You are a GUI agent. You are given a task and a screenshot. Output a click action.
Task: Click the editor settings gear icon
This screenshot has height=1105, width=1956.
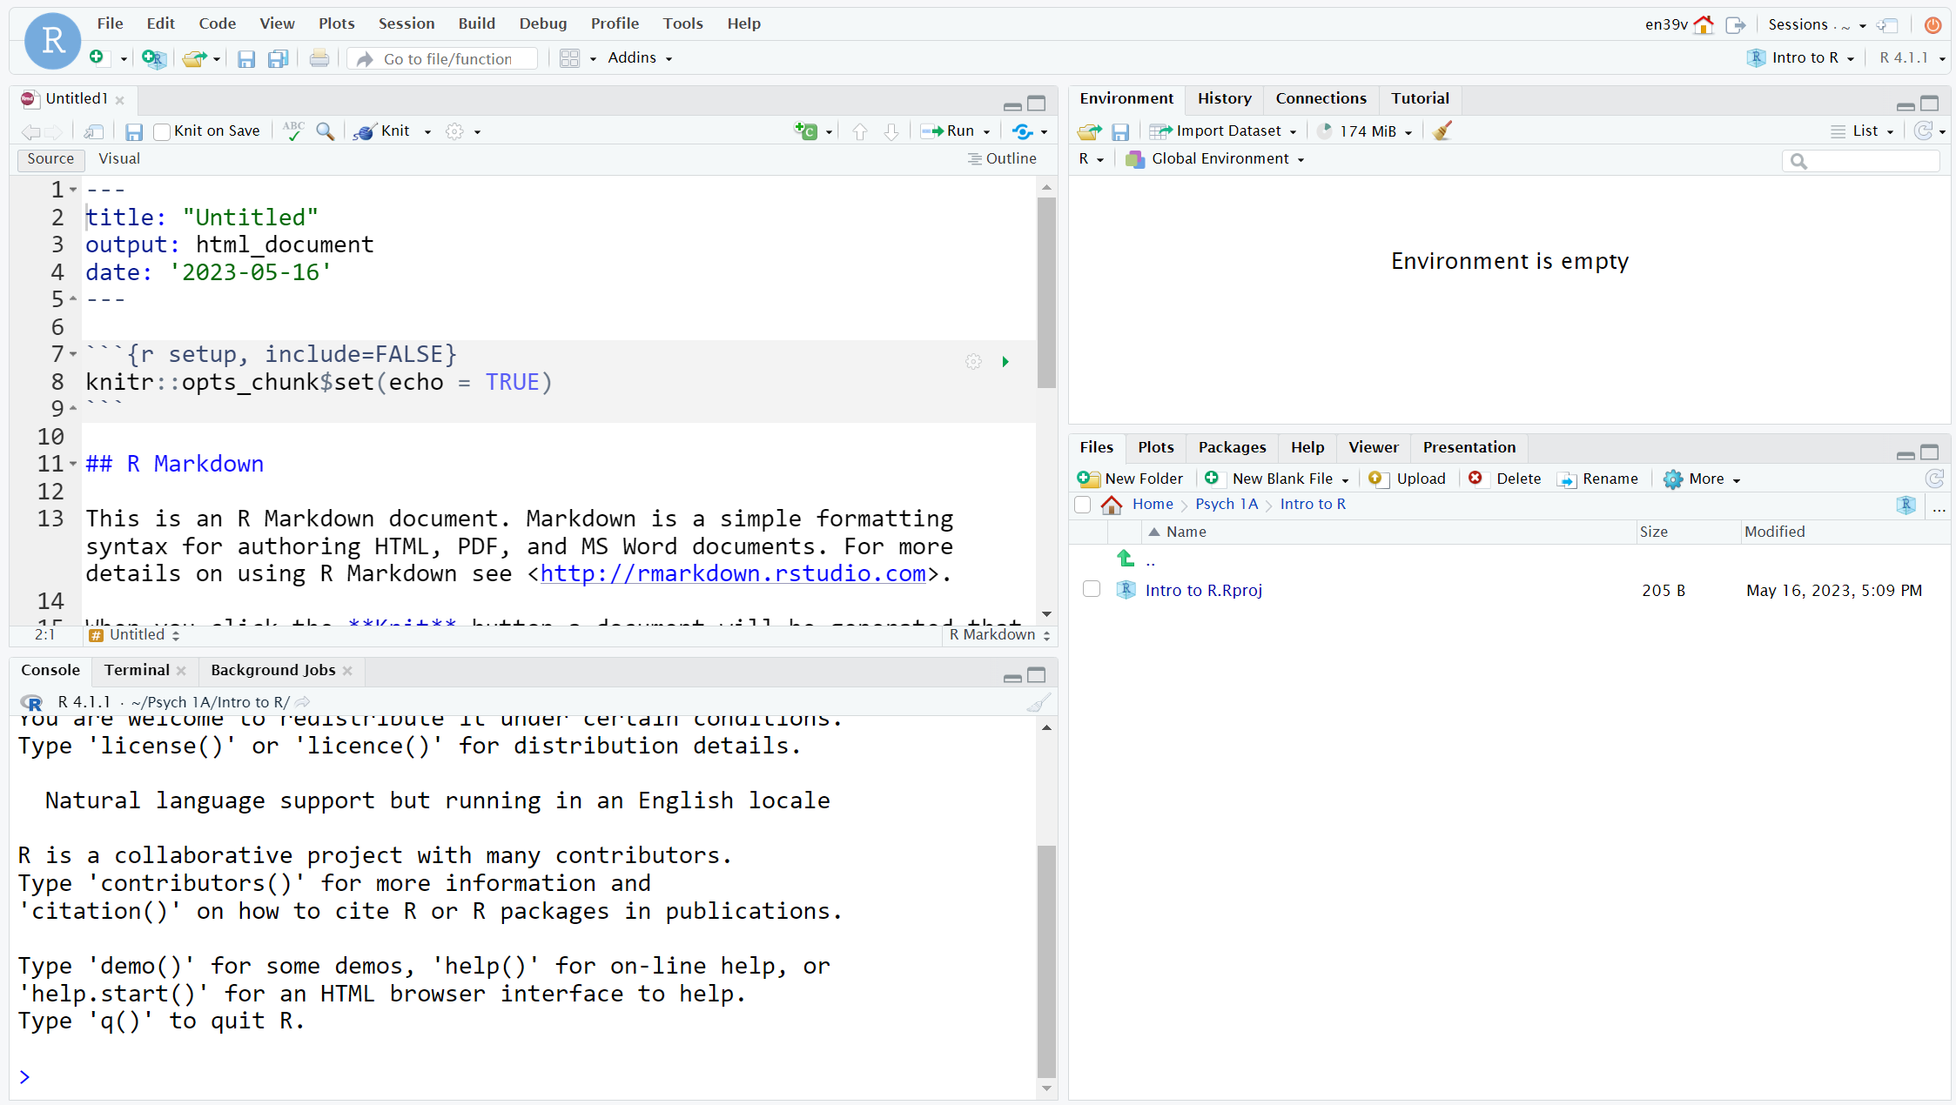tap(454, 131)
